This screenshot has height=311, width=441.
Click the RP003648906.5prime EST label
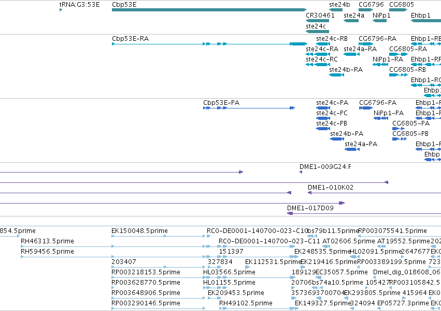pos(146,293)
